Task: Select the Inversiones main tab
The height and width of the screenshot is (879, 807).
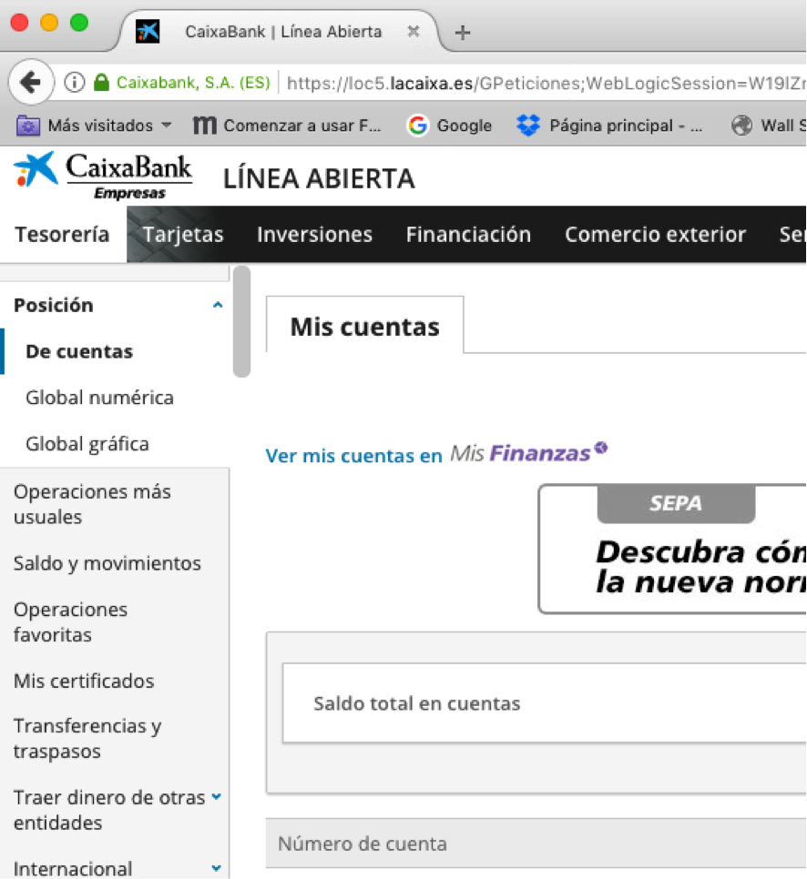Action: tap(314, 235)
